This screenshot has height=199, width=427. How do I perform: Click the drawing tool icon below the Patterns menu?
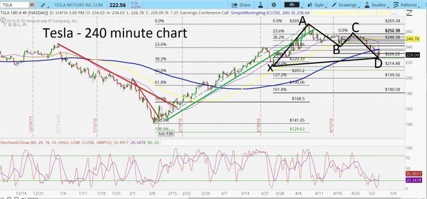click(409, 13)
